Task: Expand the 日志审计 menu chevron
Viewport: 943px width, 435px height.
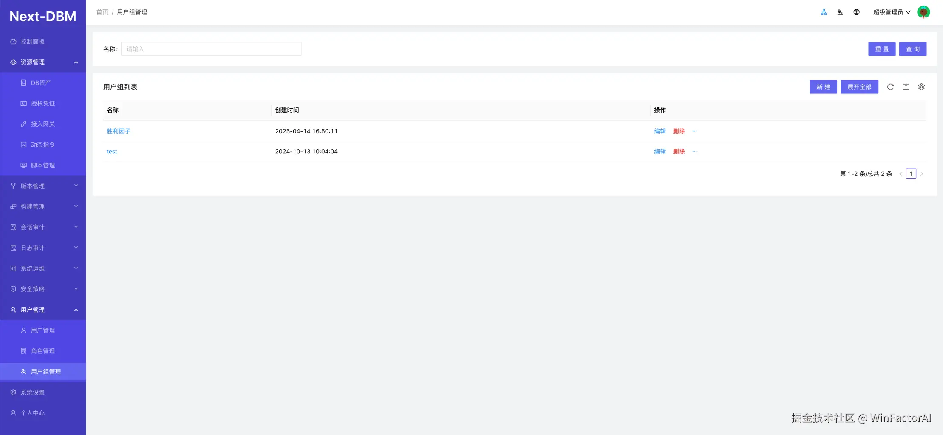Action: tap(76, 248)
